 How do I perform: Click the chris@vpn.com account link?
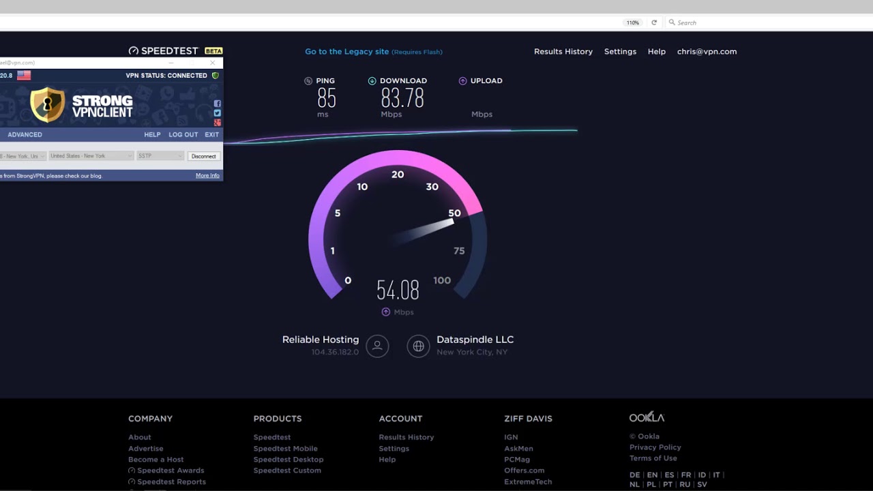[x=707, y=51]
